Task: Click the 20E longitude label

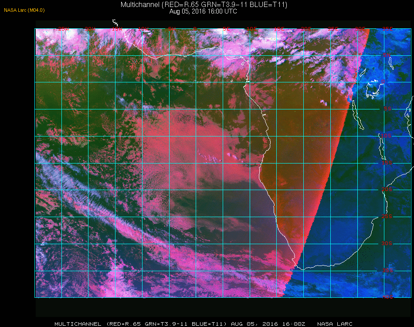Action: click(306, 29)
